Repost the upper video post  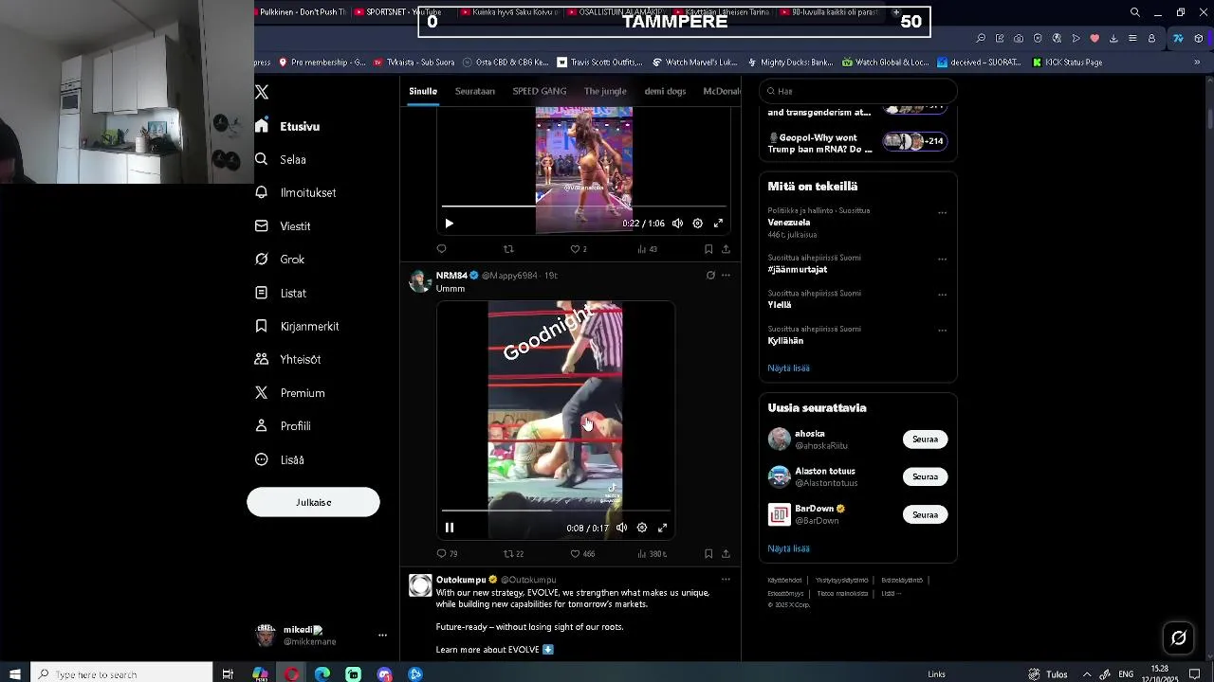[x=508, y=249]
